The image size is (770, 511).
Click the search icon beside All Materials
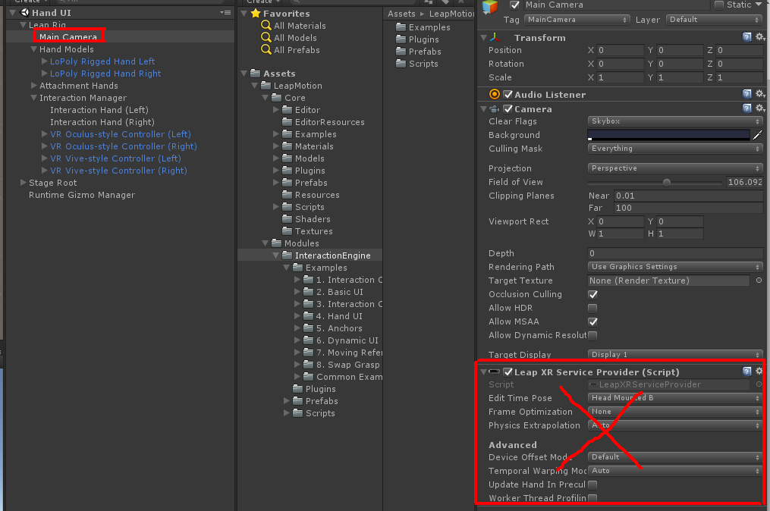tap(266, 25)
